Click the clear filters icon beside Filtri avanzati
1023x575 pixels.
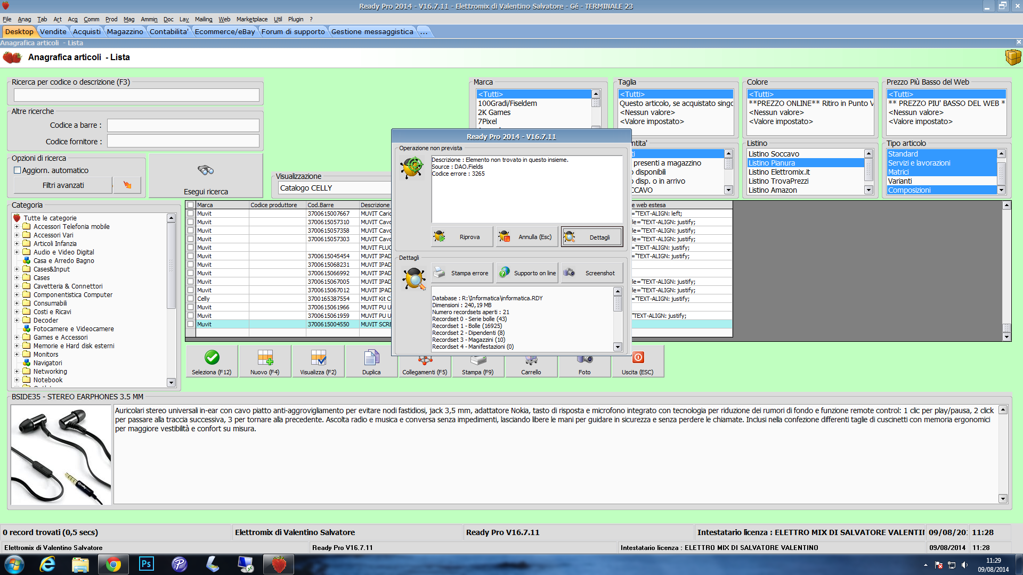pyautogui.click(x=127, y=185)
